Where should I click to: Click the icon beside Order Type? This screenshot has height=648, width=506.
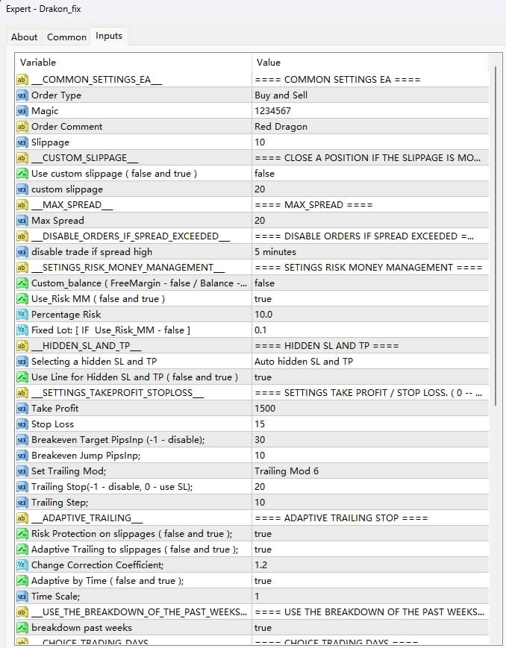coord(22,95)
